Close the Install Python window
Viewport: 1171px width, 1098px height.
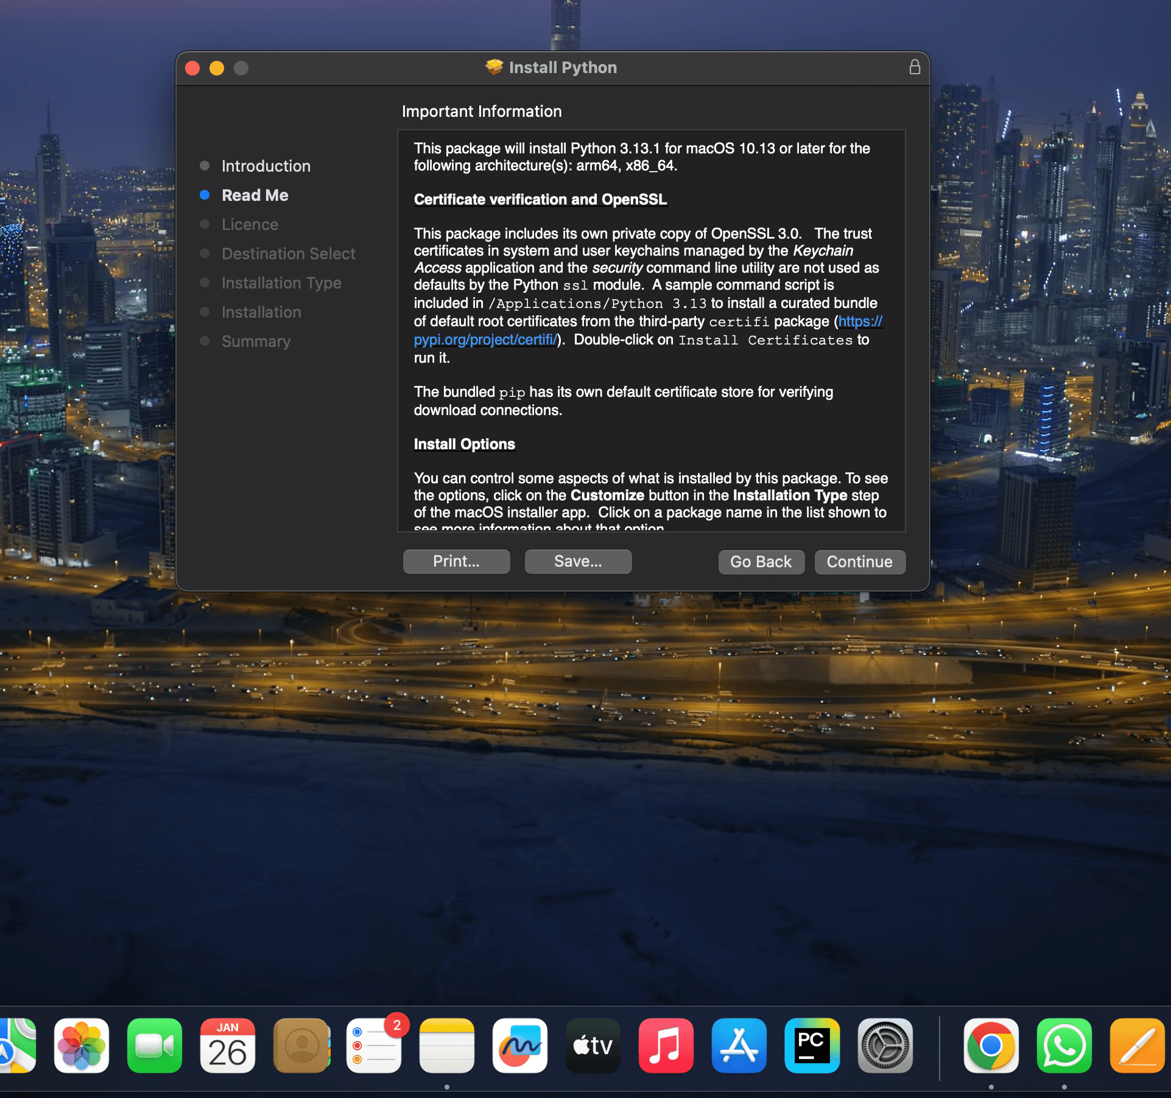pyautogui.click(x=192, y=68)
